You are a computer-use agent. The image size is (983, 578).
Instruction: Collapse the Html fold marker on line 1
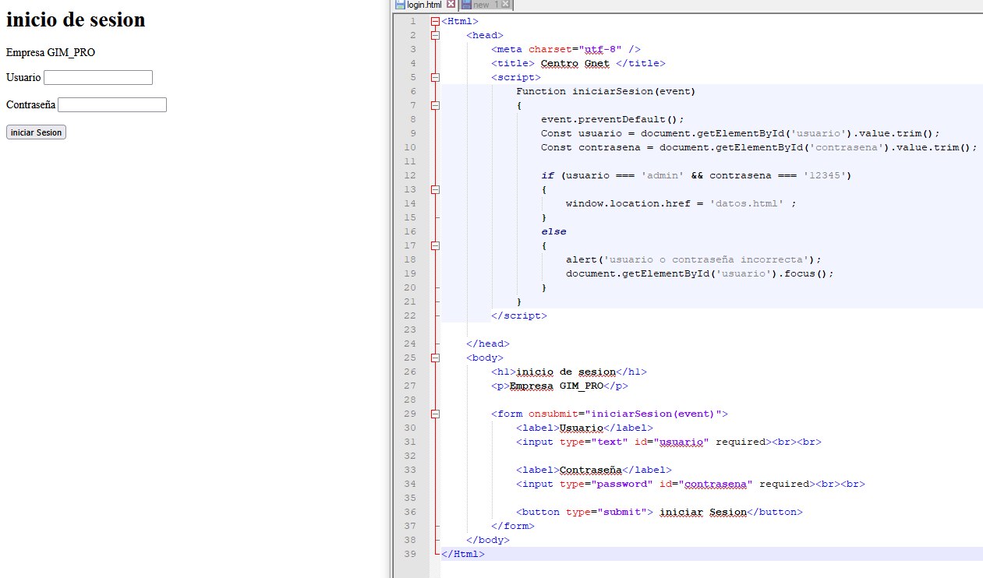pyautogui.click(x=435, y=22)
